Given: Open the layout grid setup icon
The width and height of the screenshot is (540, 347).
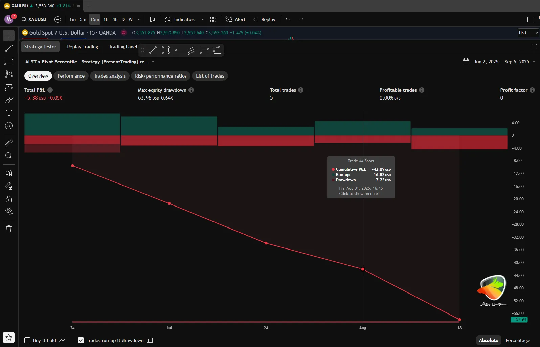Looking at the screenshot, I should tap(213, 19).
